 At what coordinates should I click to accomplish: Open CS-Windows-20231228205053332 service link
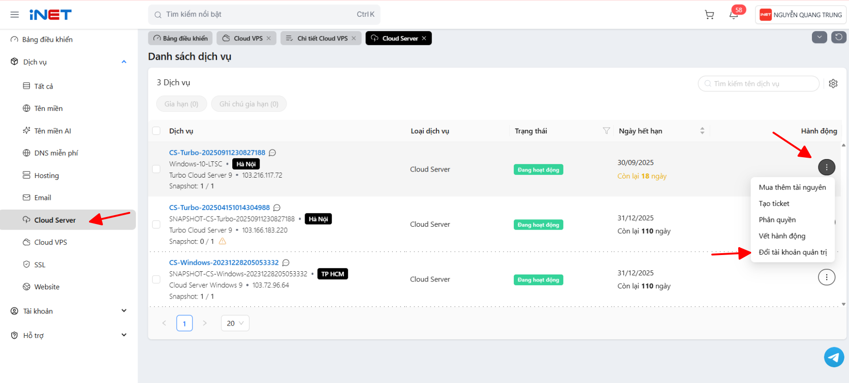224,262
